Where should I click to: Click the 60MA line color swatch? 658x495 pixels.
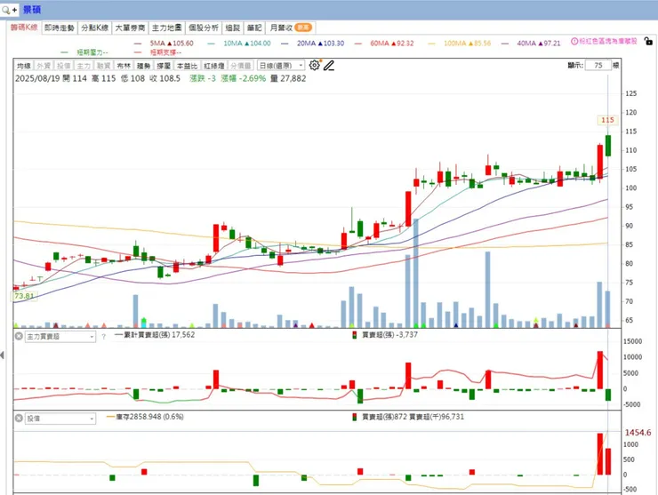point(358,44)
